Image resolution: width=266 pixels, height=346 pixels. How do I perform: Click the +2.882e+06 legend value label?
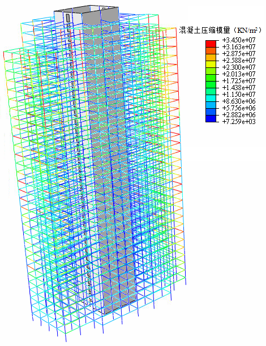click(239, 115)
